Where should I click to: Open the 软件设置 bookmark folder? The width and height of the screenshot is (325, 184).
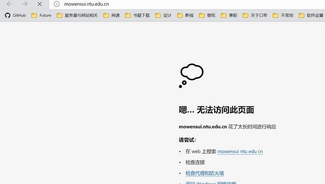coord(311,15)
